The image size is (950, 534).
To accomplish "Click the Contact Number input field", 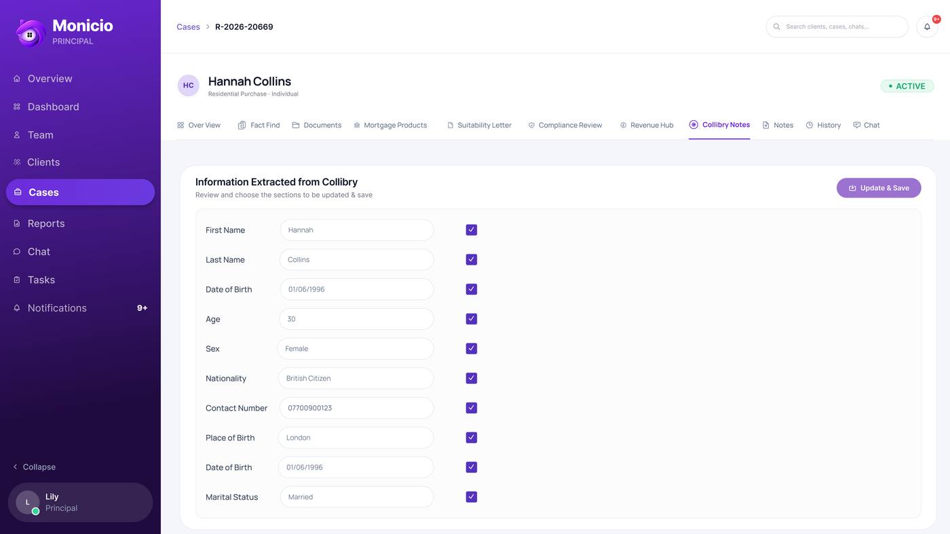I will 356,408.
